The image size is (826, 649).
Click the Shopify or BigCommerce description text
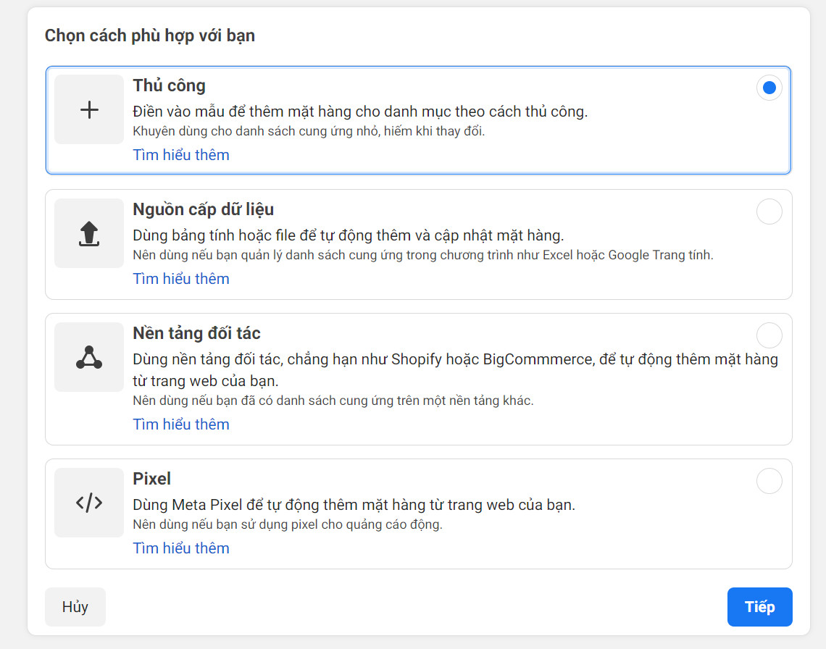point(455,370)
